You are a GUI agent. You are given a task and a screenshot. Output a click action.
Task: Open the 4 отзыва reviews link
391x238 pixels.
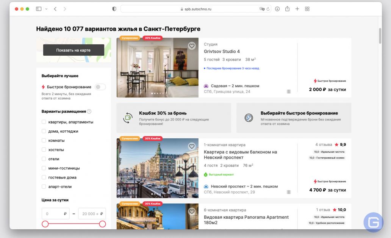[324, 145]
